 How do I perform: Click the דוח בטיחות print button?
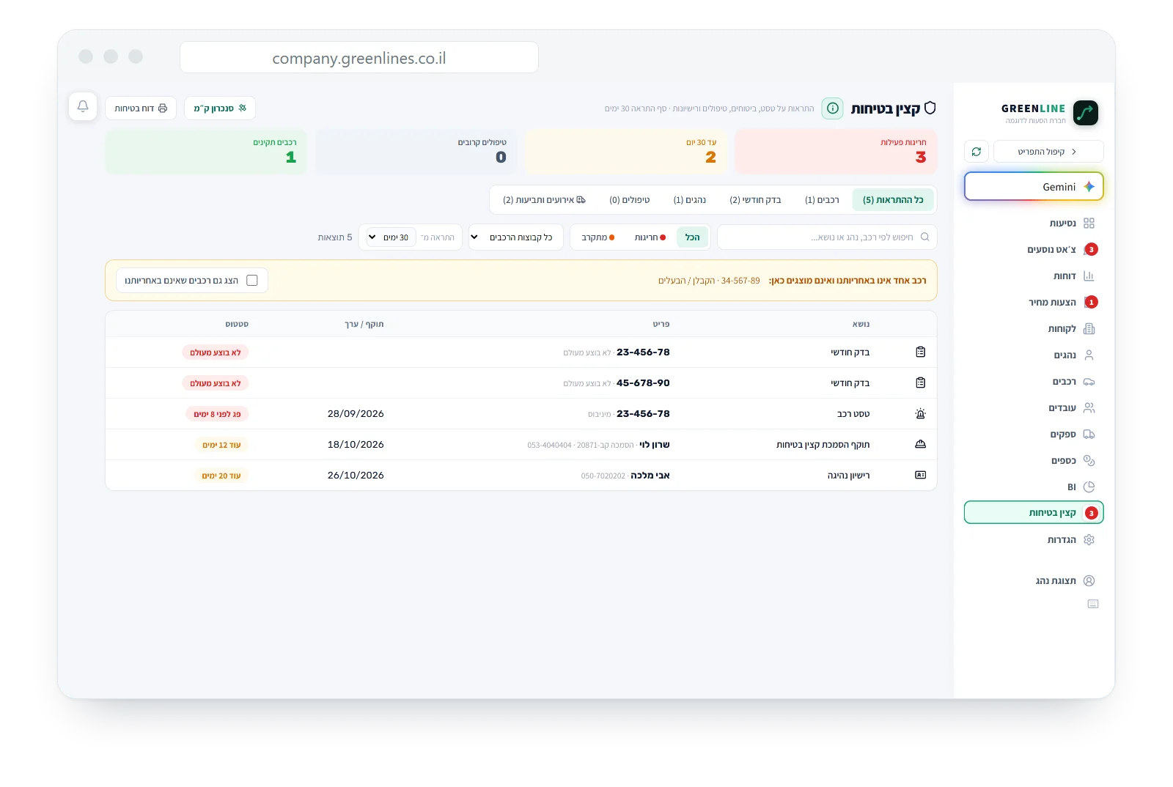pos(141,108)
